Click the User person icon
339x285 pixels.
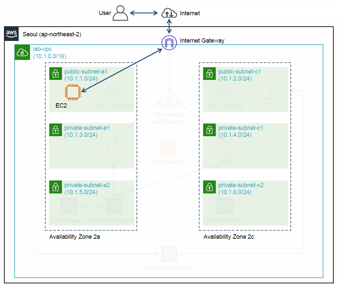pos(120,13)
